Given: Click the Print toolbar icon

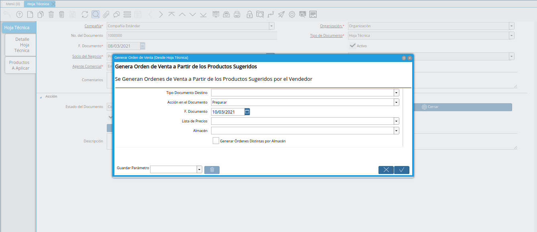Looking at the screenshot, I should point(237,15).
